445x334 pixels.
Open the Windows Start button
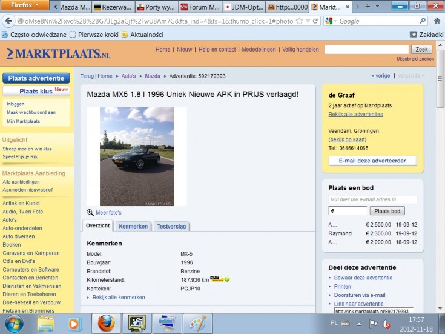pos(13,324)
